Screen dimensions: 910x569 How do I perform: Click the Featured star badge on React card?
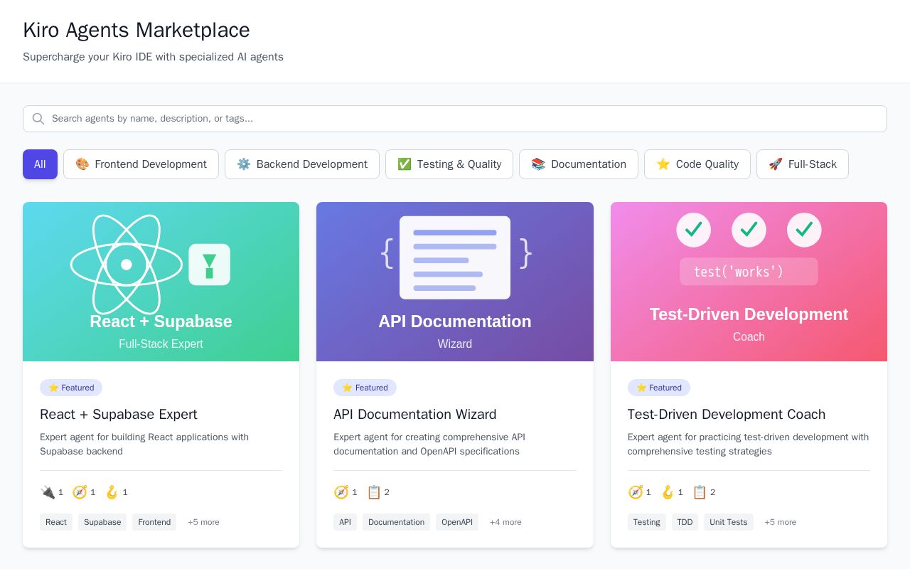point(71,388)
